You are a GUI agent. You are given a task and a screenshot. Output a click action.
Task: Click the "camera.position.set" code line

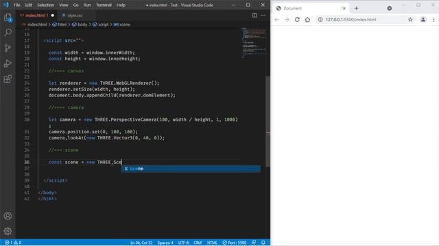93,132
